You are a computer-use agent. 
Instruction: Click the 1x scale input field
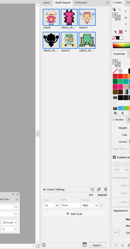pyautogui.click(x=49, y=205)
